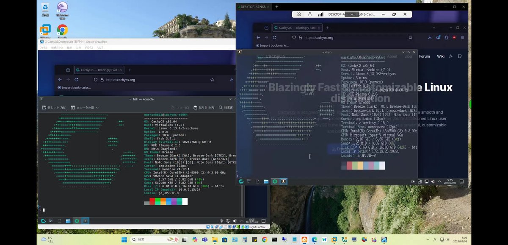Open Konsole taskbar icon in VirtualBox guest
This screenshot has height=245, width=508.
(85, 220)
